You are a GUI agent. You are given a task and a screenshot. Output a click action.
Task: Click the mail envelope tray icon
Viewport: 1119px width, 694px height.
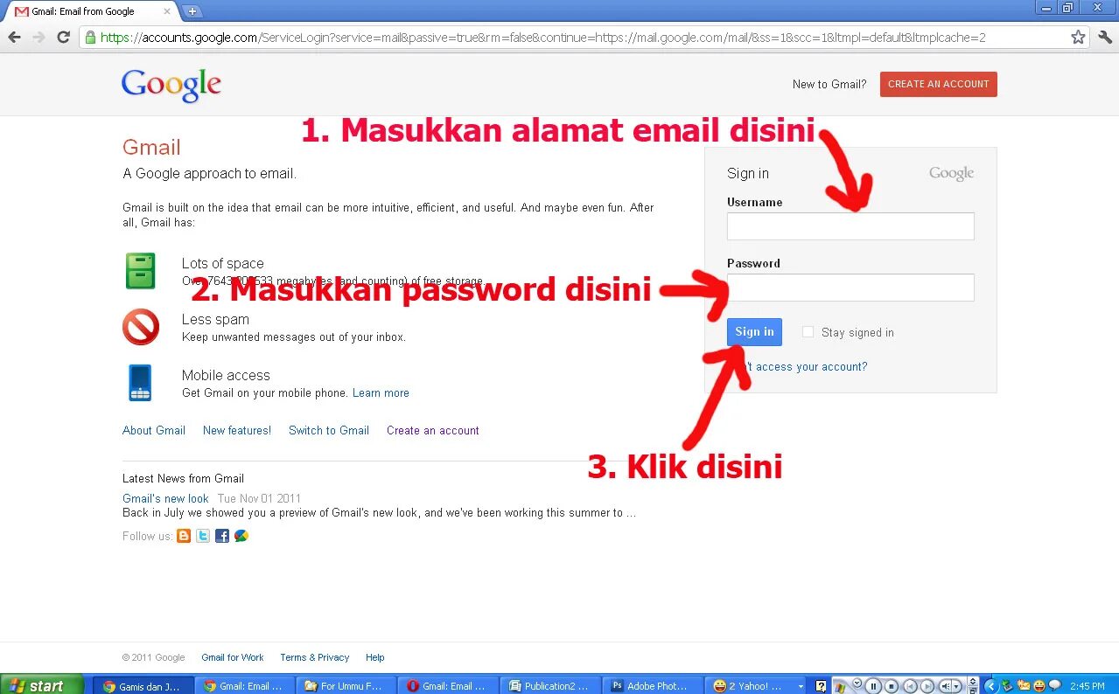[1023, 685]
